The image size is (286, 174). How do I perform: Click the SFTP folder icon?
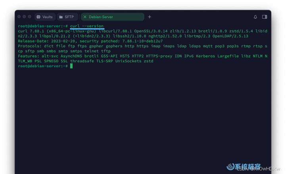[61, 17]
